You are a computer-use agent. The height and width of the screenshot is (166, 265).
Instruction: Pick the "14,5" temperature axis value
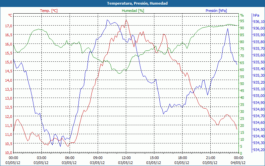point(9,71)
